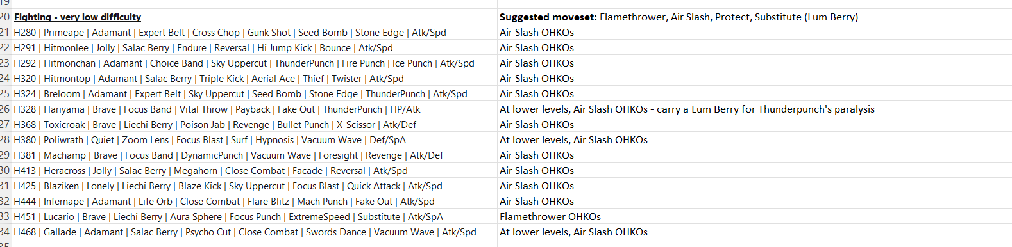Select the H320 Hitmontop cell

255,79
